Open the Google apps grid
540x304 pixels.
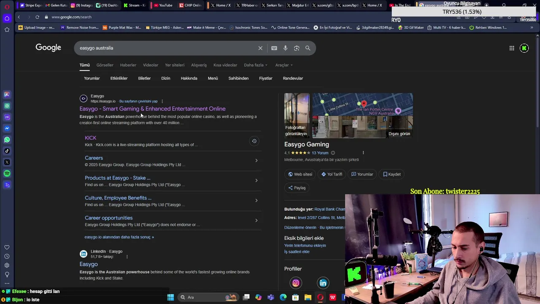click(x=512, y=48)
